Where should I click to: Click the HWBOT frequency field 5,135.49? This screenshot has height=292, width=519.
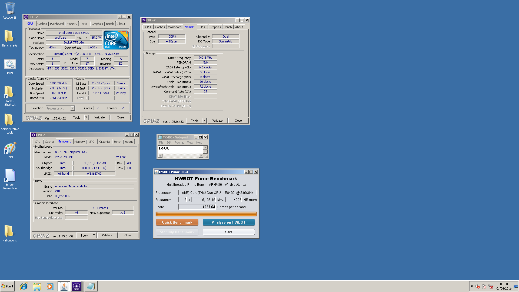tap(204, 200)
